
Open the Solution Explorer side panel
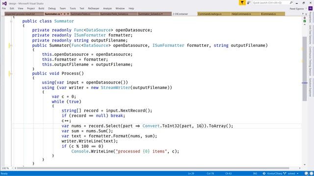pyautogui.click(x=311, y=88)
